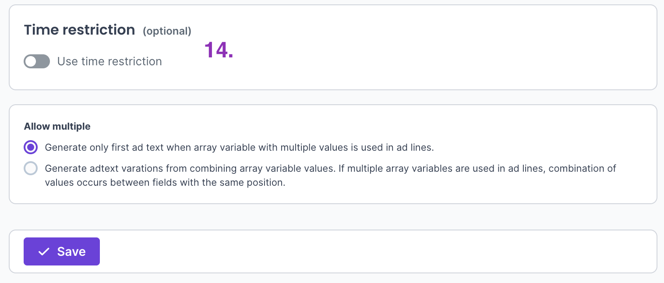The height and width of the screenshot is (283, 664).
Task: Select the Generate adtext variations radio button
Action: tap(31, 169)
